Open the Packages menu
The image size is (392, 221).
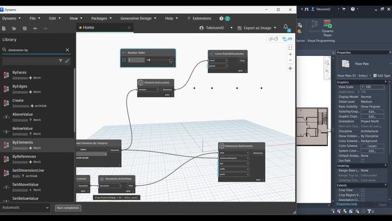point(101,18)
